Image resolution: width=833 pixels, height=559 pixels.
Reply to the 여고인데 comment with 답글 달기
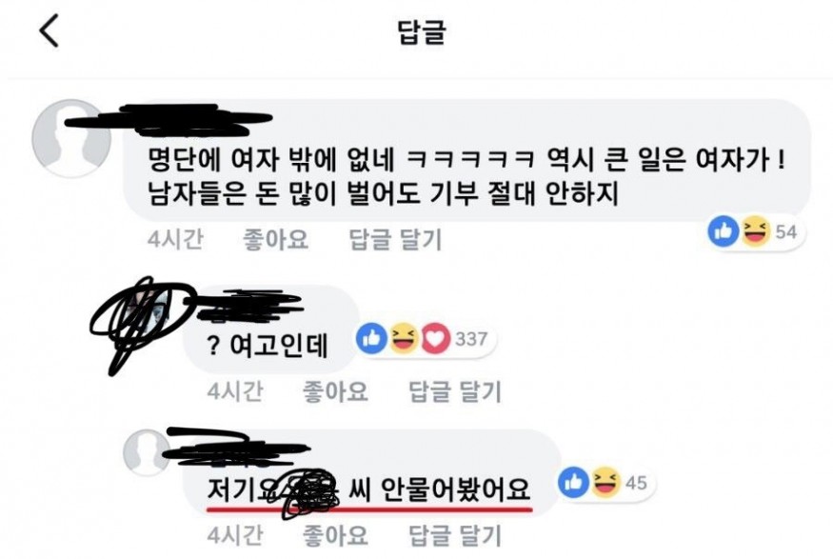pyautogui.click(x=455, y=392)
